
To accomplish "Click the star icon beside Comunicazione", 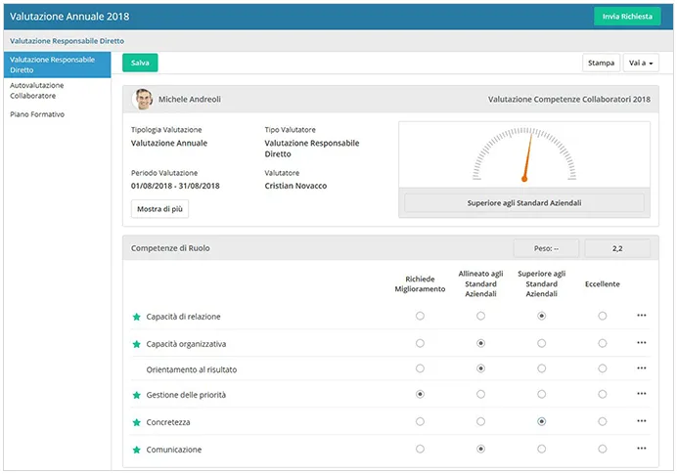I will 136,450.
